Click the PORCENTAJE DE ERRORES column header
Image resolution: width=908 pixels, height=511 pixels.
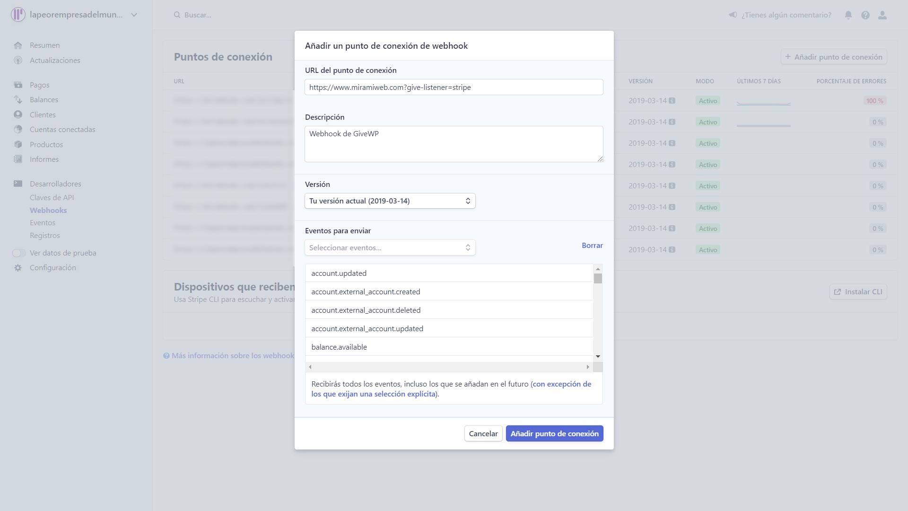pos(851,81)
